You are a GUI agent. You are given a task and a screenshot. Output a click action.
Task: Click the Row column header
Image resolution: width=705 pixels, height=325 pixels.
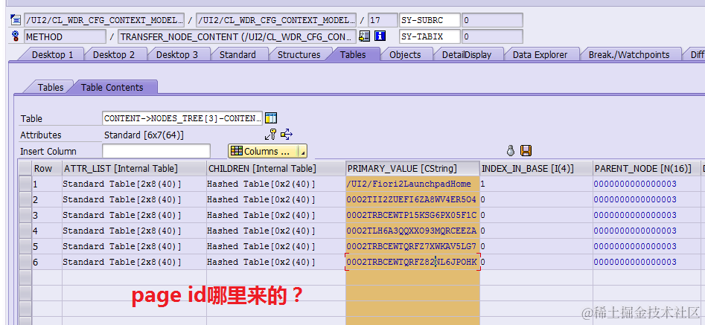coord(47,168)
